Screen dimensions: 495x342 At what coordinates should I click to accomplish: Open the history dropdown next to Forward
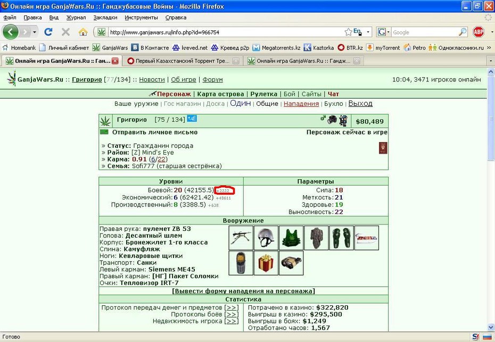click(35, 32)
